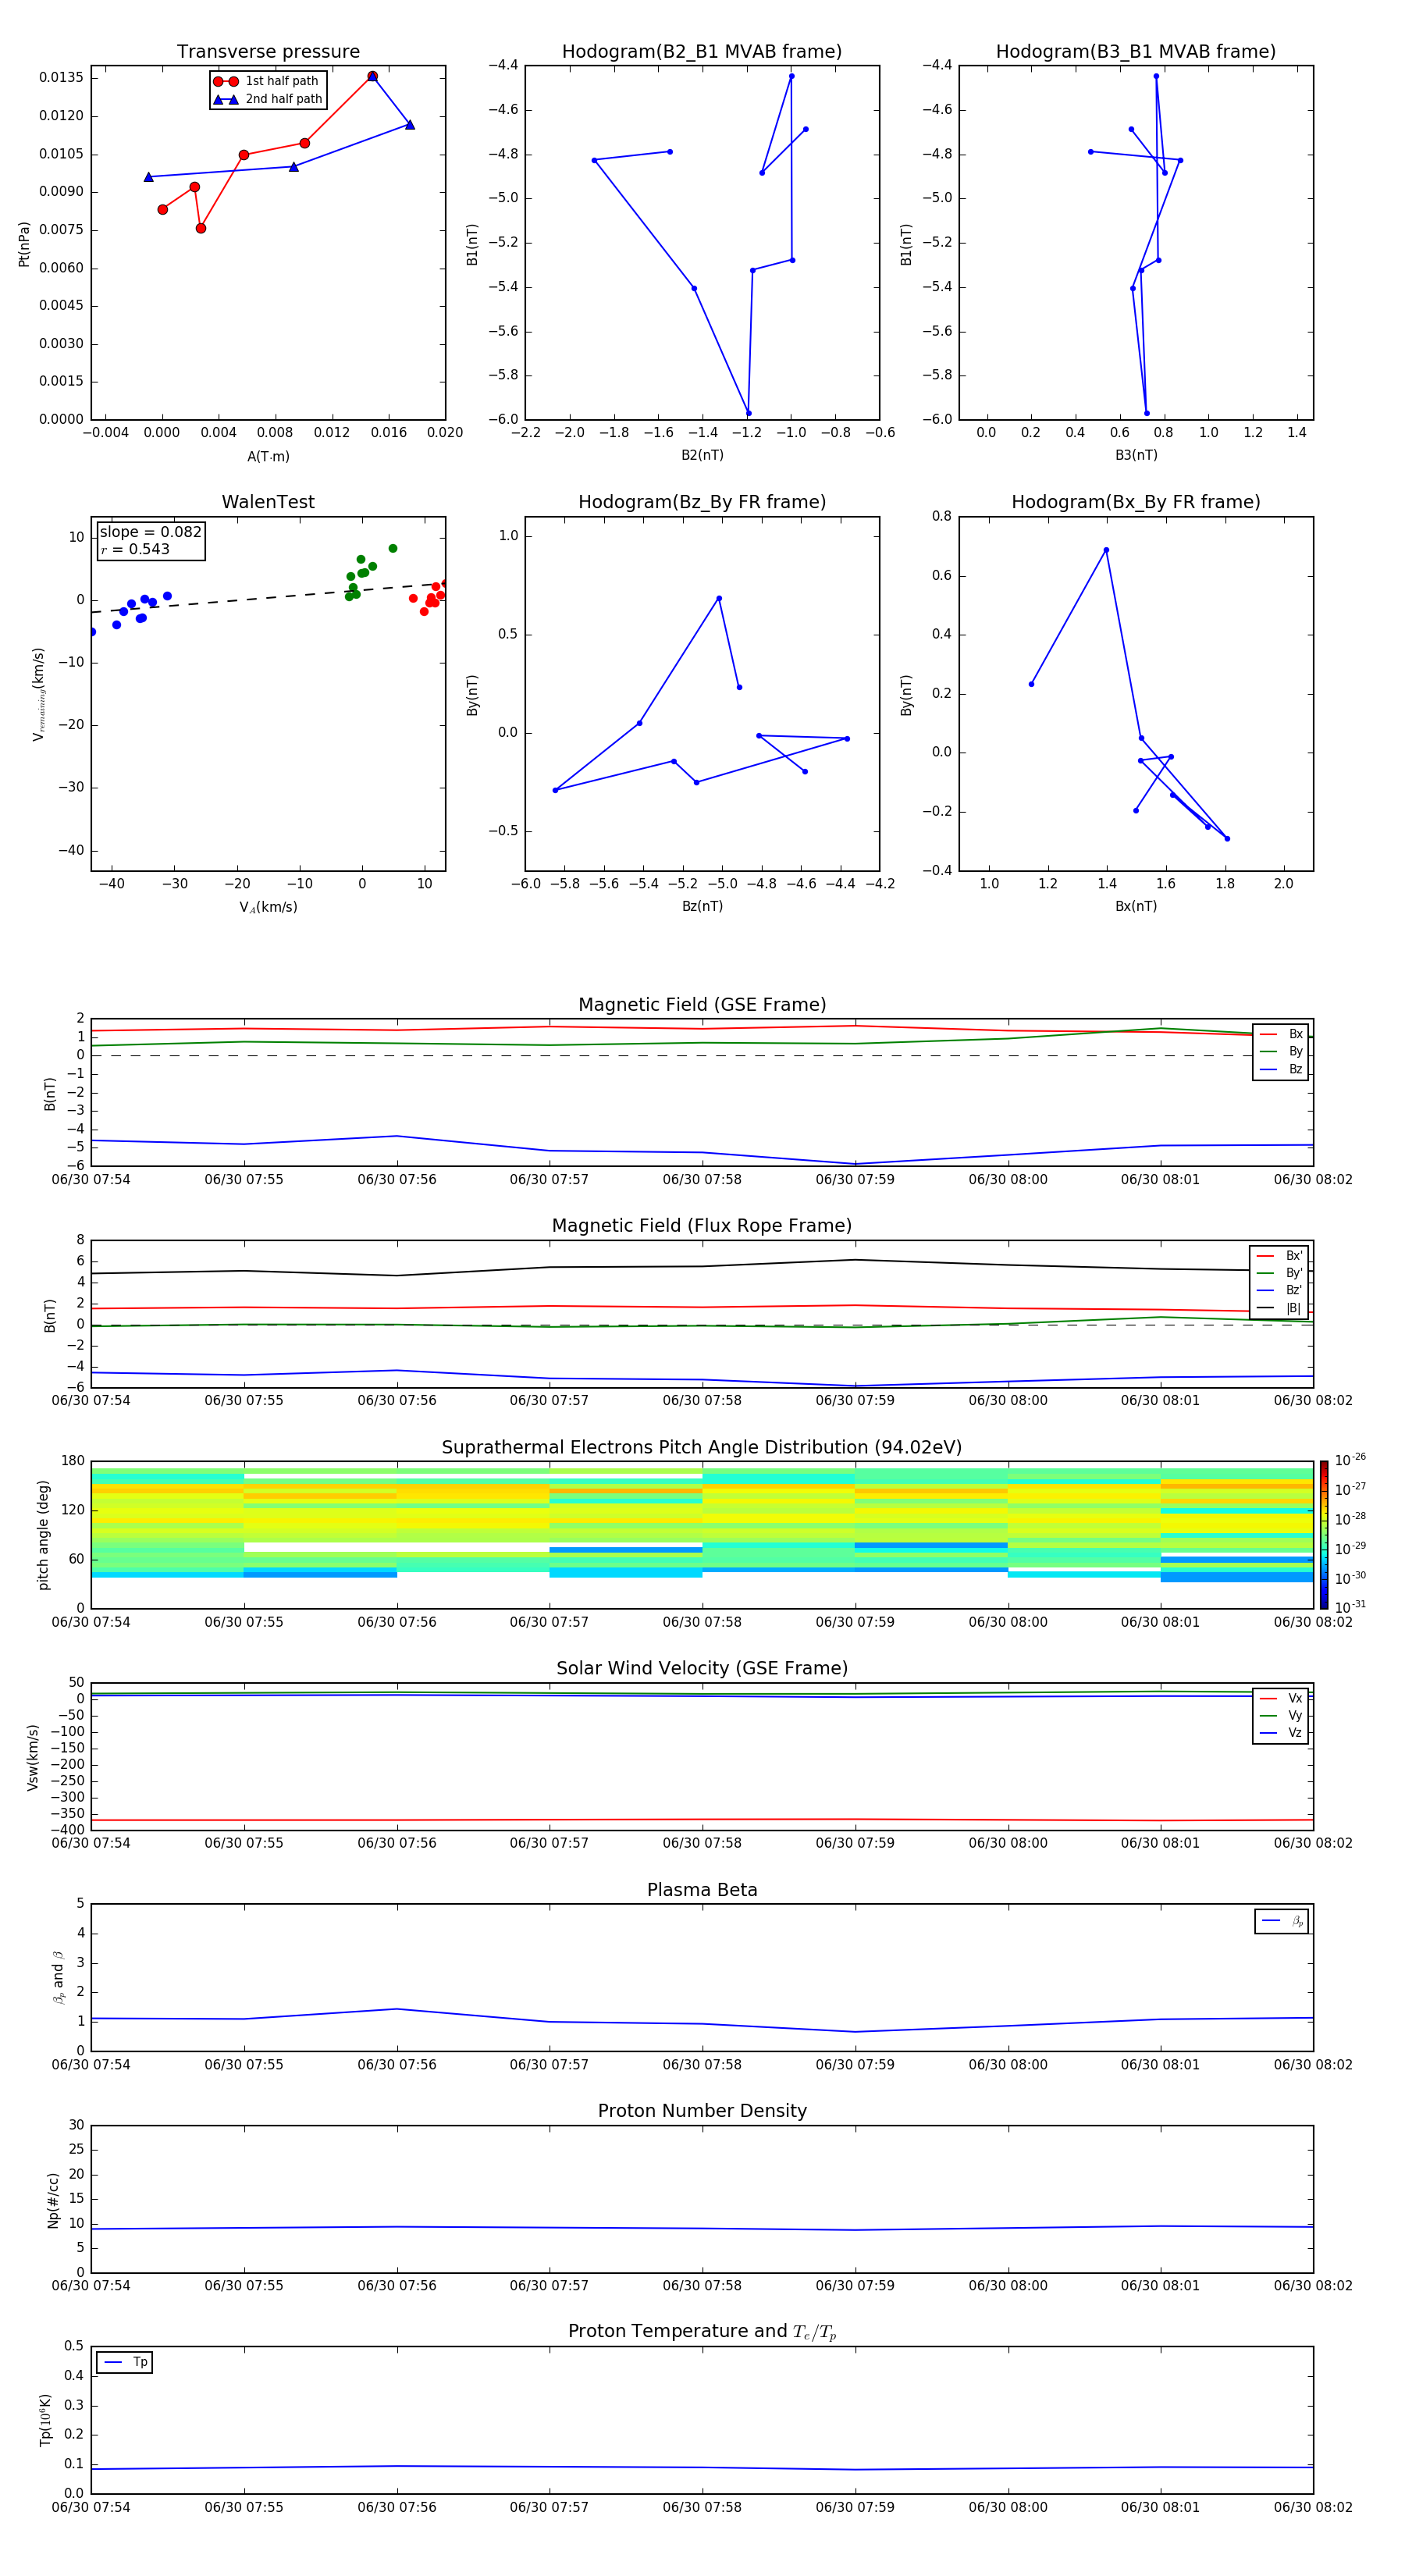Click the "Tp(10^6K)" y-axis label
This screenshot has height=2576, width=1405.
45,2420
